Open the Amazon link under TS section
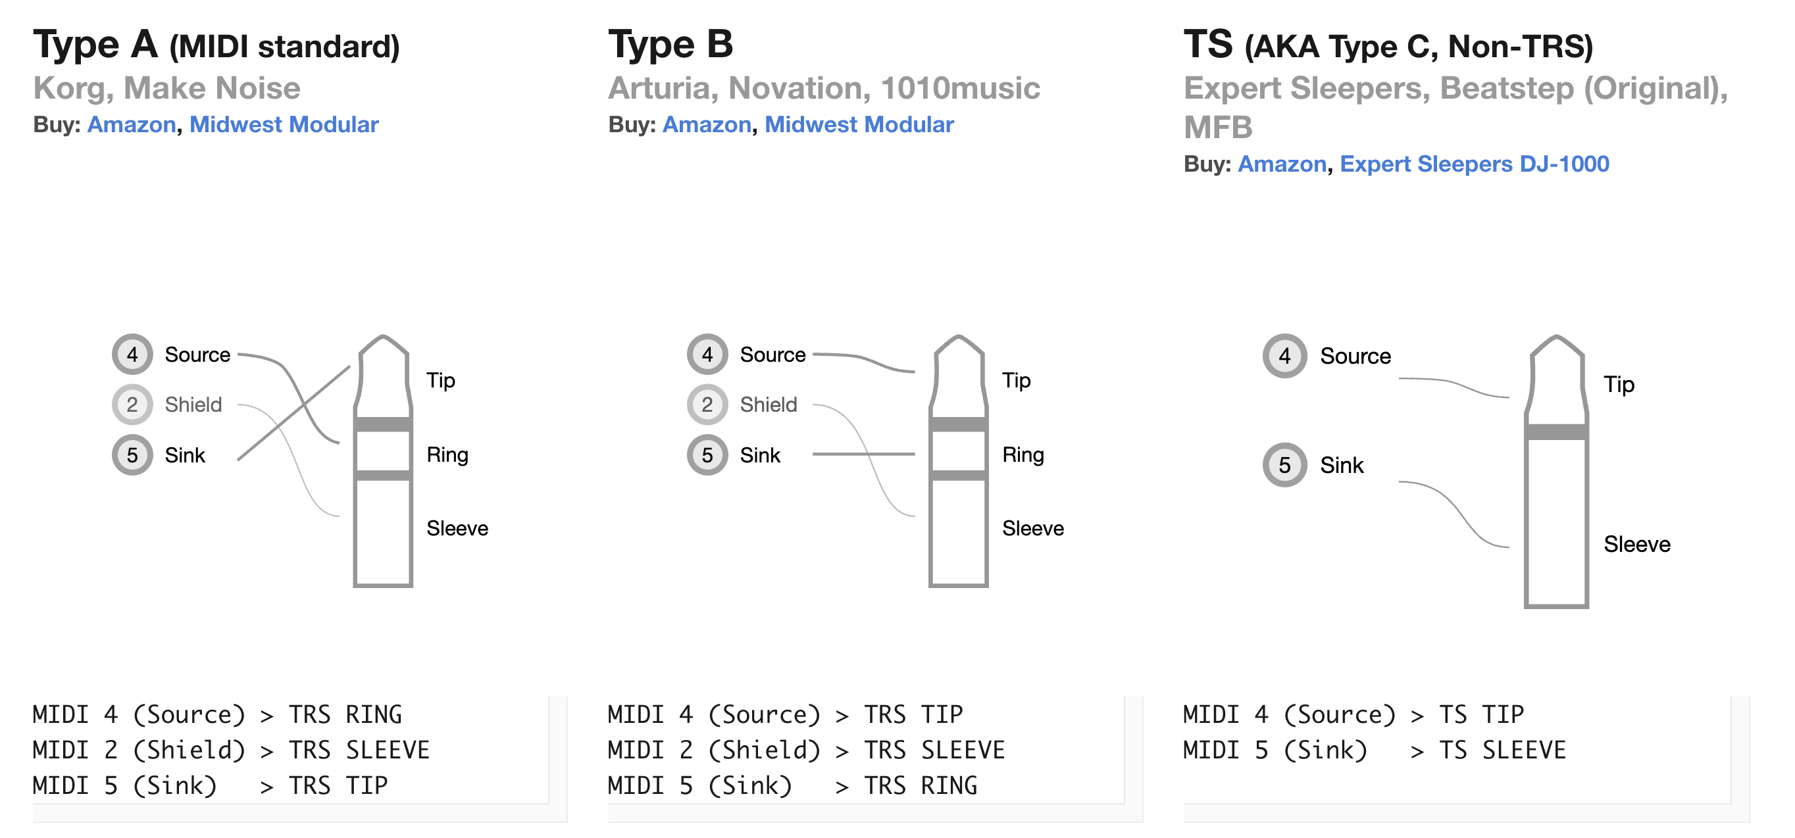This screenshot has width=1795, height=838. coord(1282,164)
